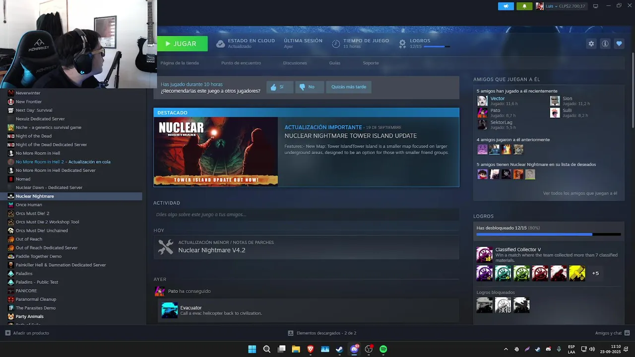Open the wrench icon for patch notes

click(166, 247)
